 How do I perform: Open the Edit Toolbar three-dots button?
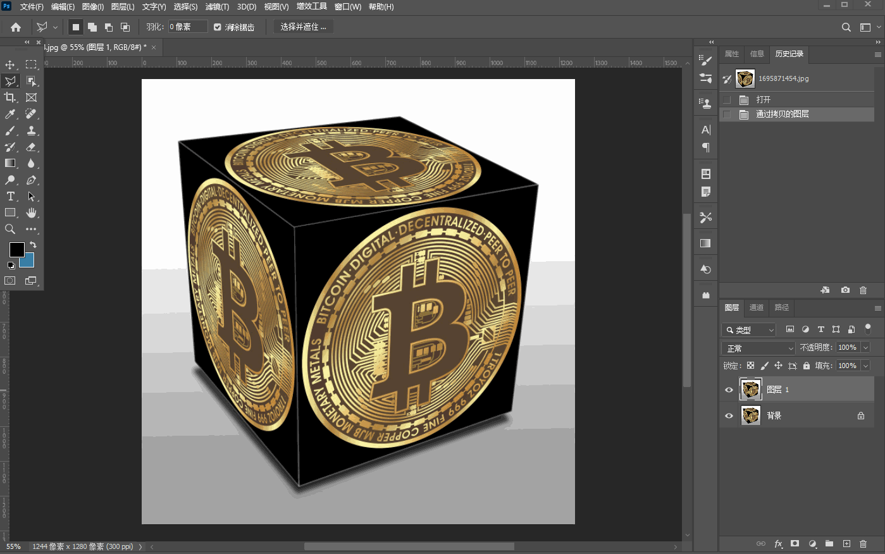[x=31, y=229]
